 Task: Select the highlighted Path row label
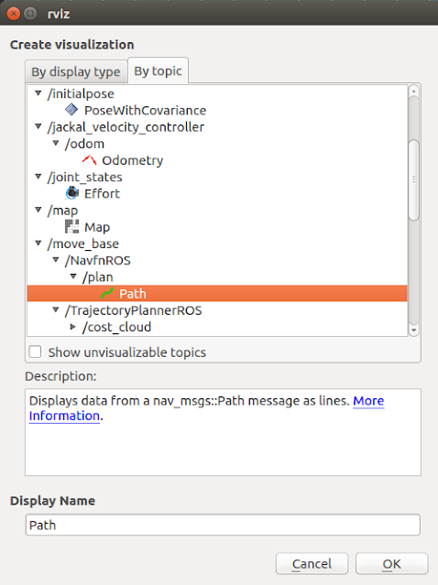click(x=133, y=294)
